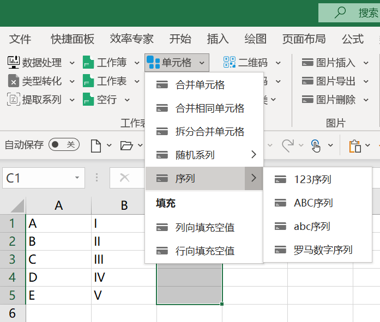Image resolution: width=380 pixels, height=322 pixels.
Task: Open the Name Box dropdown arrow
Action: click(x=77, y=178)
